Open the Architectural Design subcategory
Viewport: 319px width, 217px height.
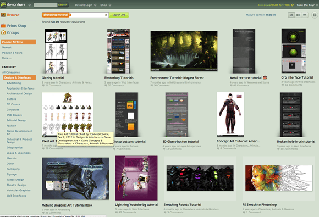point(19,94)
